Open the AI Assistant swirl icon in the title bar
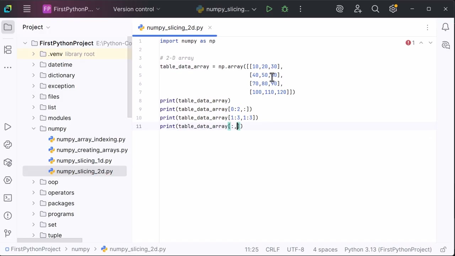455x256 pixels. pos(340,9)
